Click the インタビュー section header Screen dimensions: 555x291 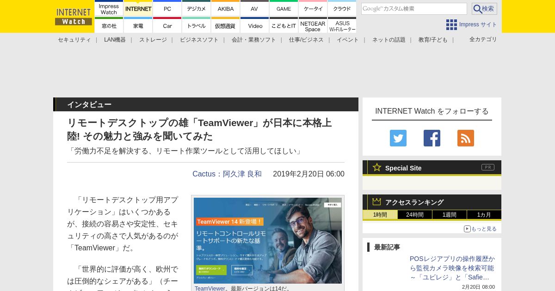206,104
